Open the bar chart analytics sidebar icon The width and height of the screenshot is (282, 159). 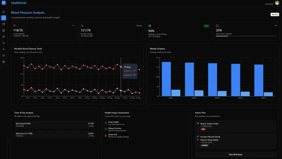4,12
